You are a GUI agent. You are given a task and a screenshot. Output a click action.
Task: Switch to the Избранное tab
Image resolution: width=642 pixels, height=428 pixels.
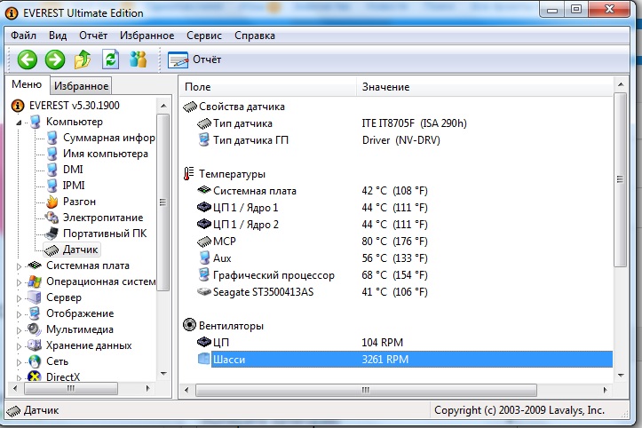click(81, 86)
